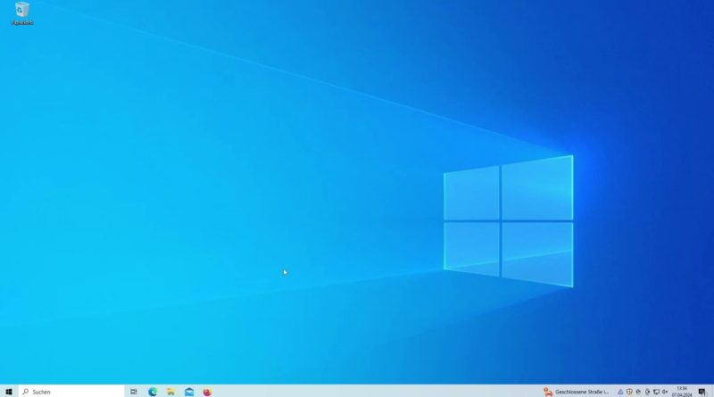
Task: Launch Microsoft Edge from the taskbar
Action: tap(153, 392)
